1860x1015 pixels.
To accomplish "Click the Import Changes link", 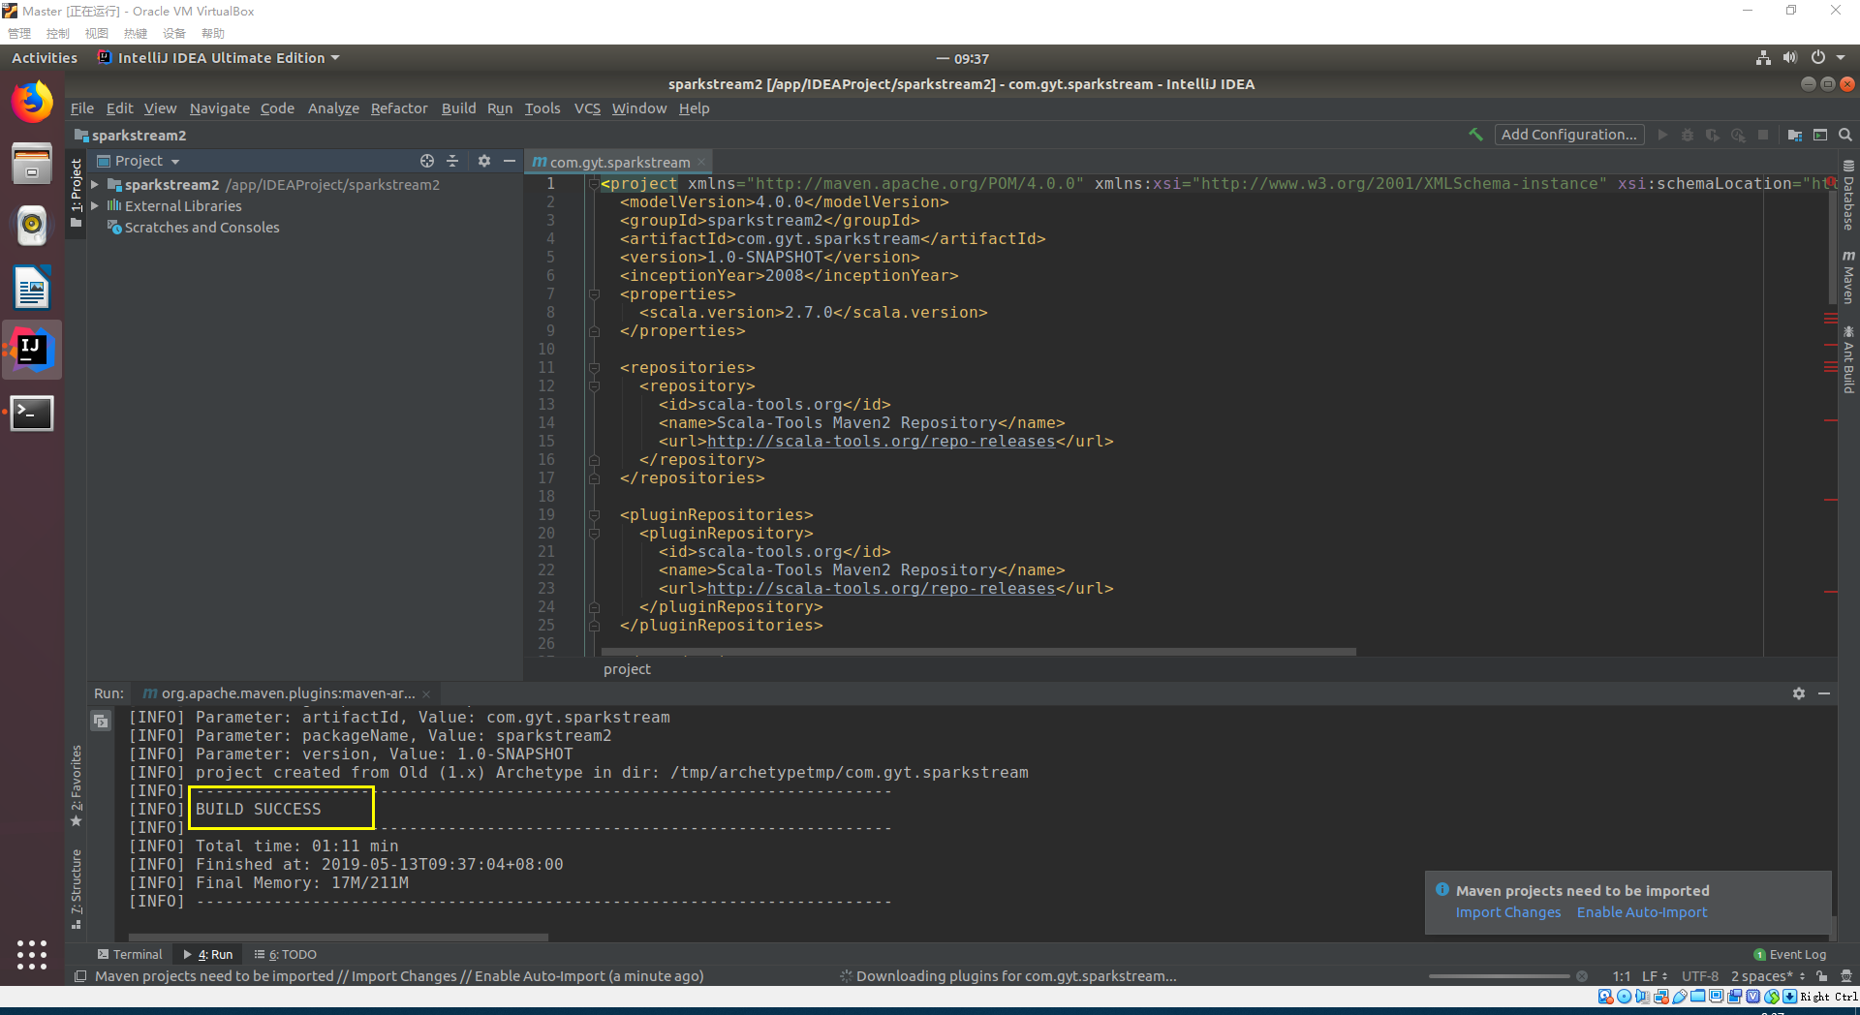I will click(x=1508, y=912).
